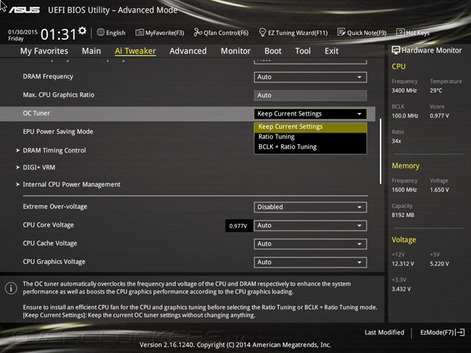Show the Hot Keys list
471x353 pixels.
pyautogui.click(x=413, y=32)
